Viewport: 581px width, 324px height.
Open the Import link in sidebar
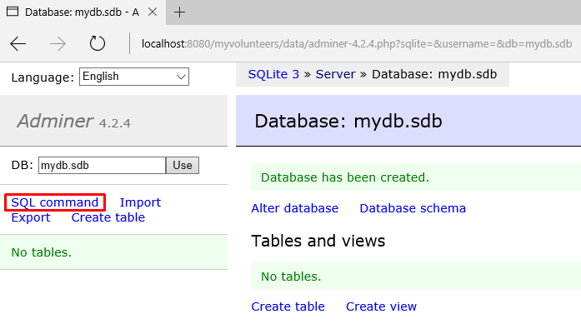[x=140, y=202]
